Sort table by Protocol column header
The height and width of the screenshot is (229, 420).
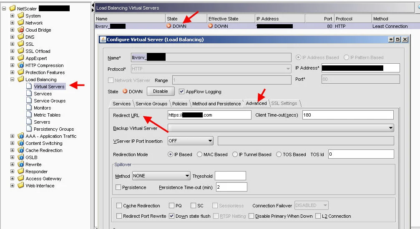[353, 19]
